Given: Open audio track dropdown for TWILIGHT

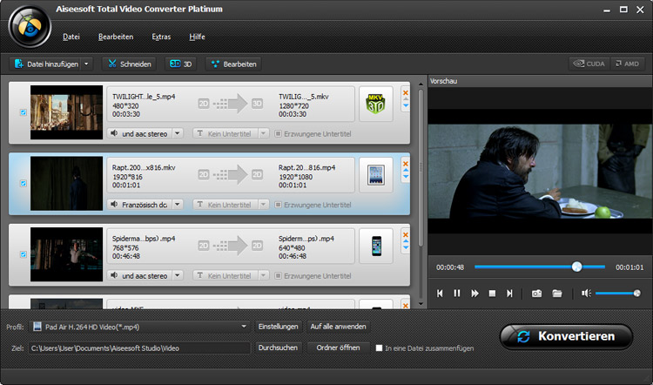Looking at the screenshot, I should [178, 134].
